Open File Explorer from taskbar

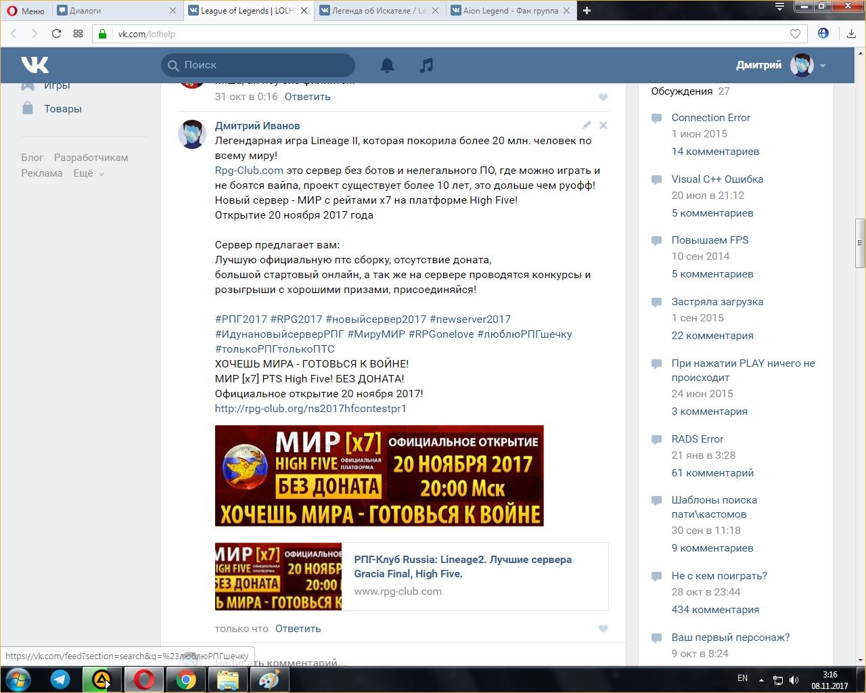(x=227, y=679)
